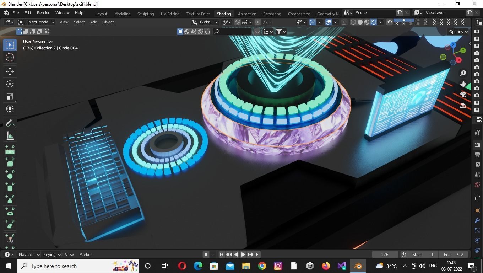Screen dimensions: 483x273
Task: Open the Global transform orientation dropdown
Action: click(x=206, y=22)
